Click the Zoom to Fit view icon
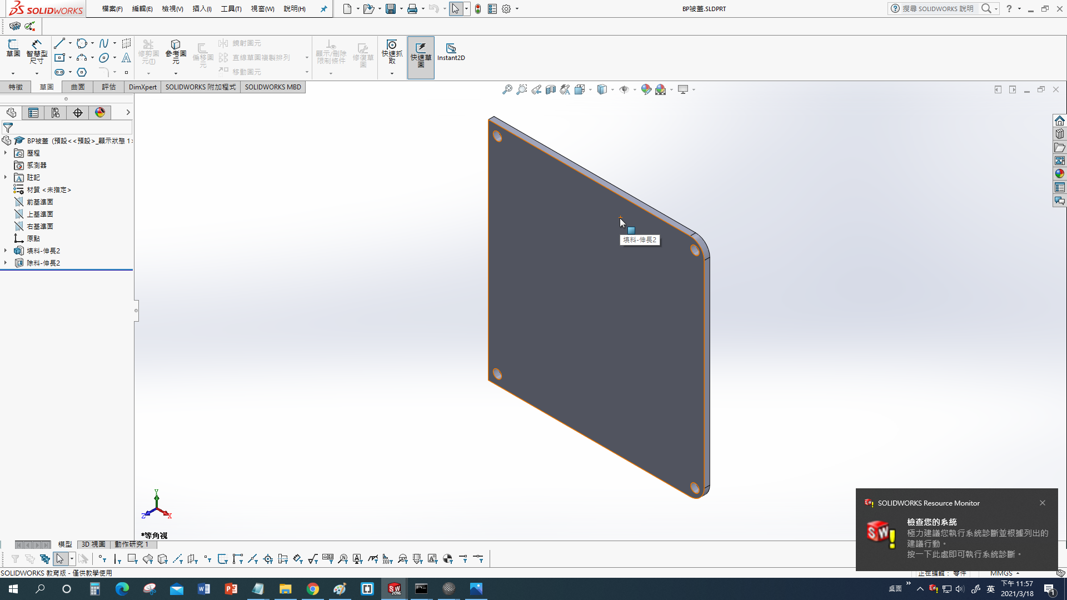The height and width of the screenshot is (600, 1067). [507, 89]
